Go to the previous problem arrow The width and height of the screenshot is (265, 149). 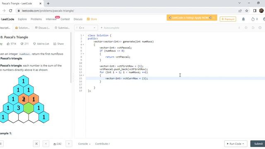(x=46, y=144)
